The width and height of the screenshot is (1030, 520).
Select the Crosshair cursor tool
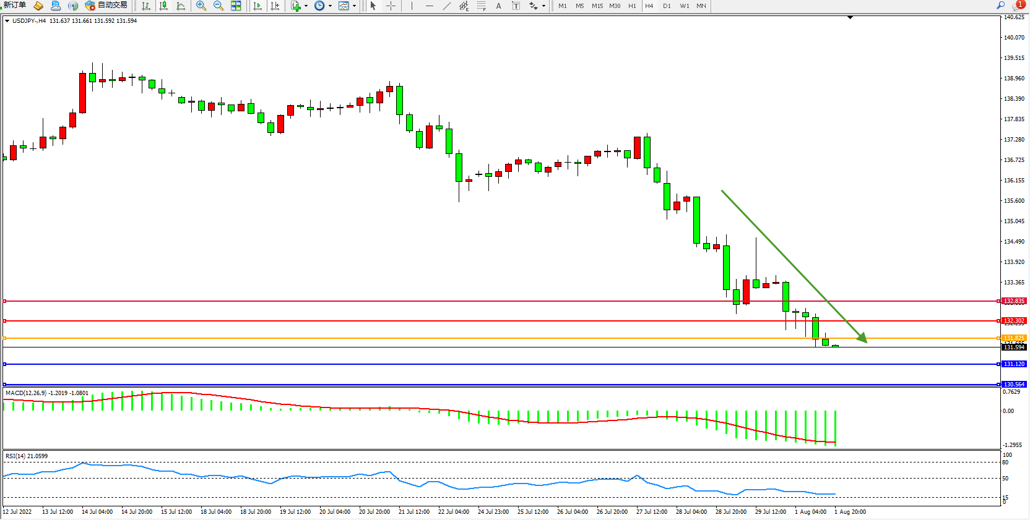[391, 6]
